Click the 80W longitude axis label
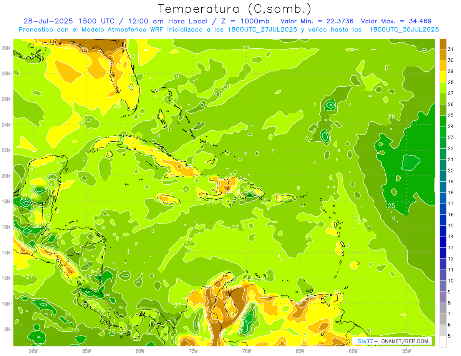461x356 pixels. point(140,351)
